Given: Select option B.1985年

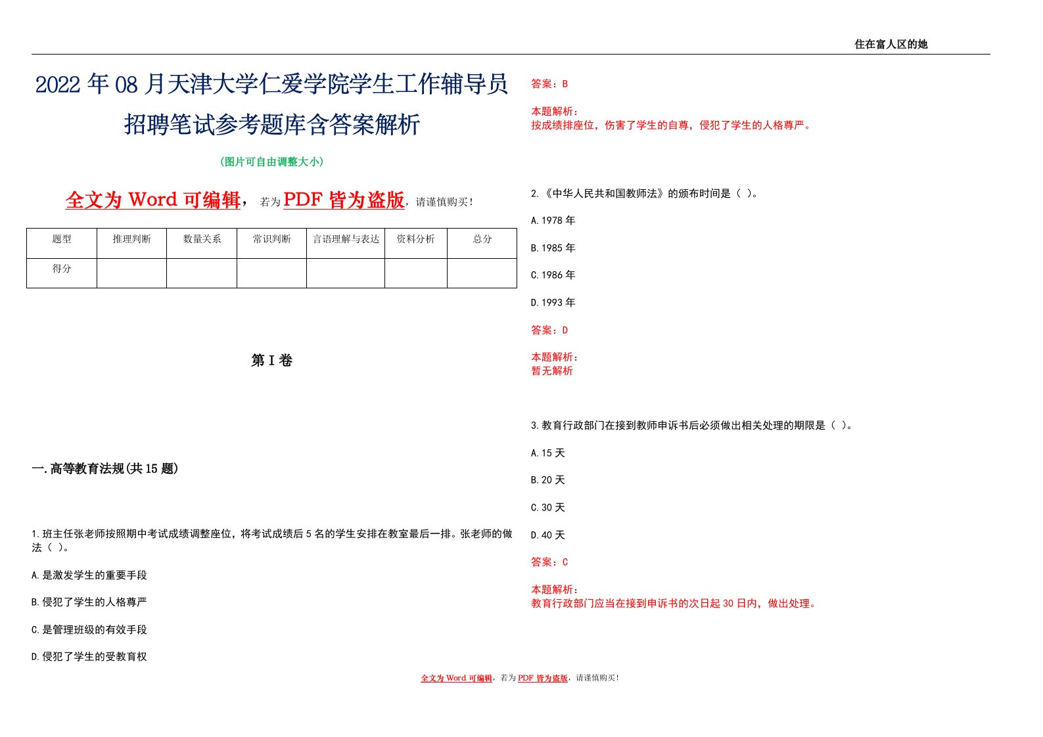Looking at the screenshot, I should pyautogui.click(x=553, y=248).
